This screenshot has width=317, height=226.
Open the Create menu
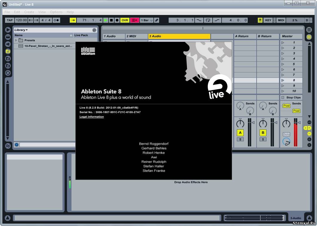pos(29,12)
